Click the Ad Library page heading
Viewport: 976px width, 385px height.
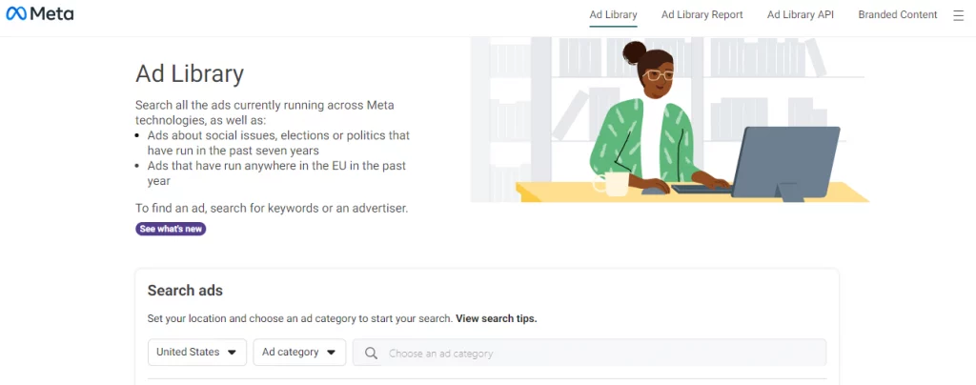[190, 73]
